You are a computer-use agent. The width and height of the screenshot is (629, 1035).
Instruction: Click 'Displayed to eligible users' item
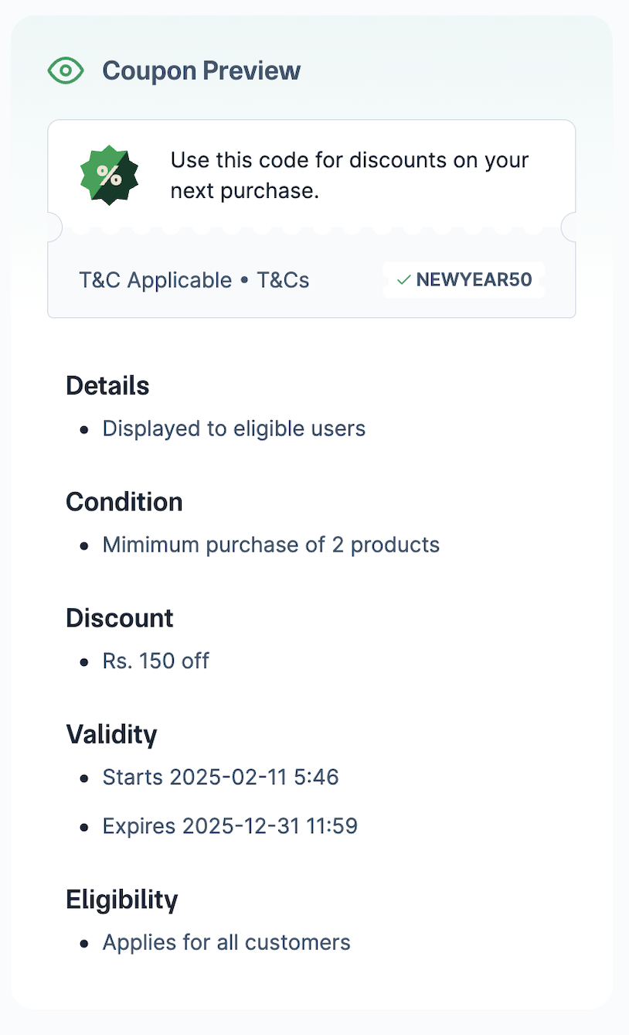click(x=234, y=429)
